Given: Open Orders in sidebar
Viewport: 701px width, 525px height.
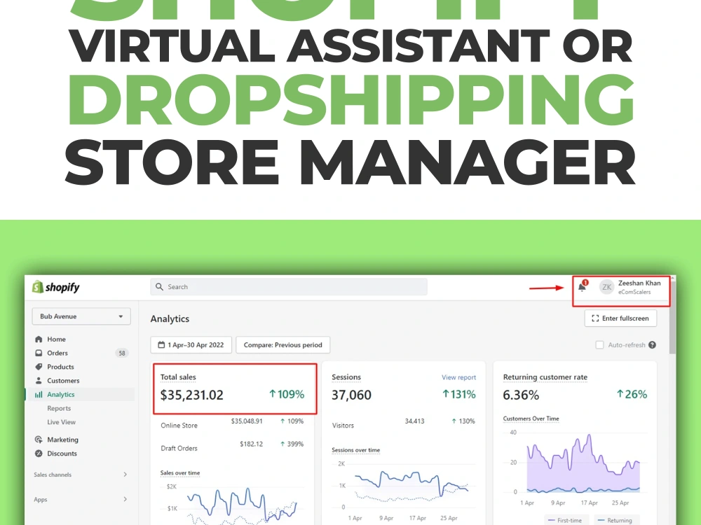Looking at the screenshot, I should pos(57,353).
